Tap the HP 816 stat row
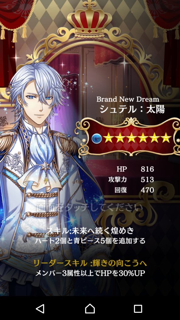Screen dimensions: 180x320 coord(135,169)
